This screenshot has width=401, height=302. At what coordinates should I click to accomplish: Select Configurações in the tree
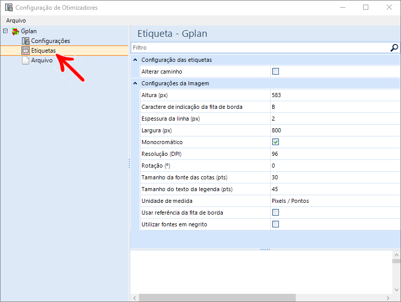click(x=51, y=41)
